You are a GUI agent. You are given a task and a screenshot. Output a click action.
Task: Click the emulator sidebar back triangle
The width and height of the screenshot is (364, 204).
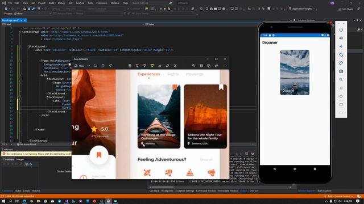[341, 88]
